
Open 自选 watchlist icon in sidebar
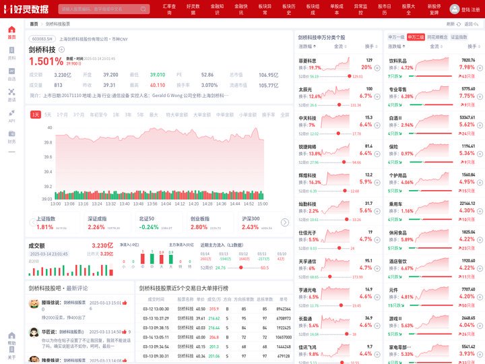pyautogui.click(x=11, y=71)
